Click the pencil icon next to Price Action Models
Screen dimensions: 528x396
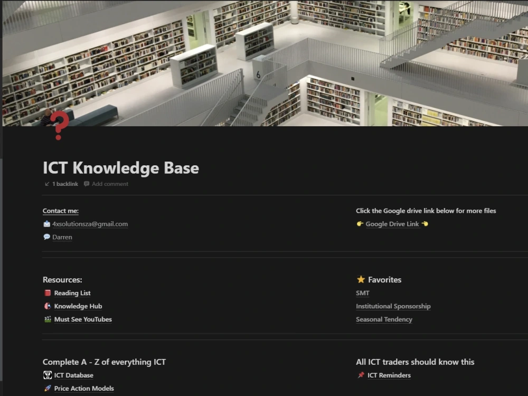click(47, 388)
